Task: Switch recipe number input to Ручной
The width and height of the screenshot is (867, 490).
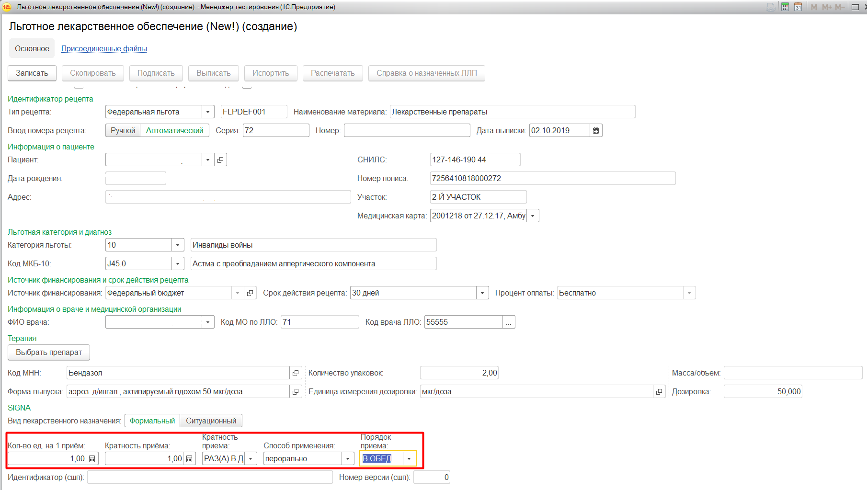Action: tap(123, 130)
